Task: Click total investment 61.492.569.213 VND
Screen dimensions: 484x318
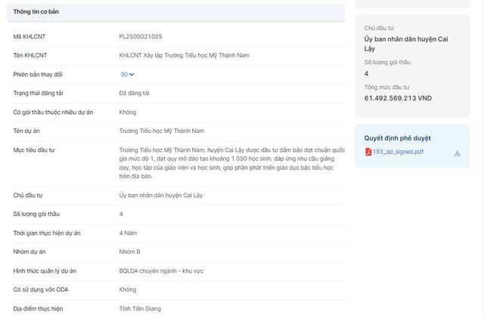Action: pyautogui.click(x=398, y=98)
